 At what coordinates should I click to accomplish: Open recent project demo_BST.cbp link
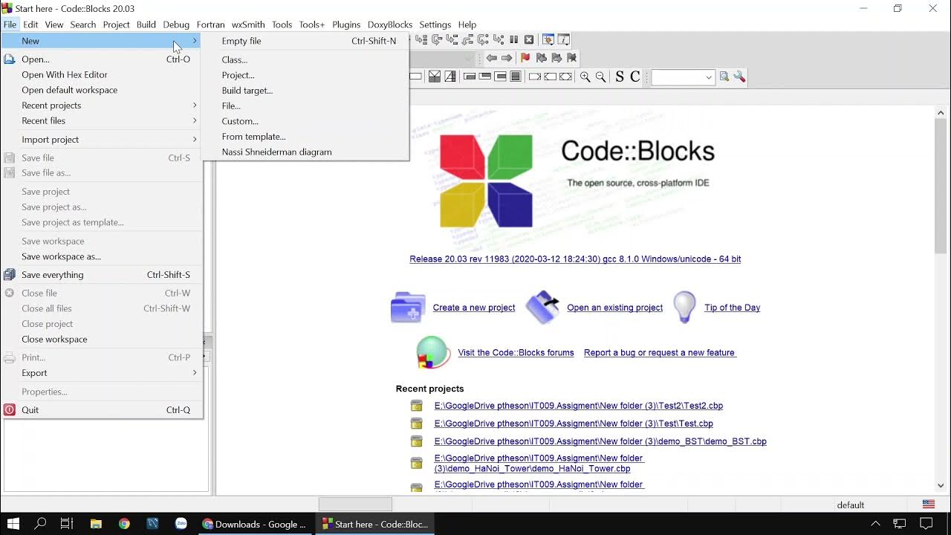(600, 441)
